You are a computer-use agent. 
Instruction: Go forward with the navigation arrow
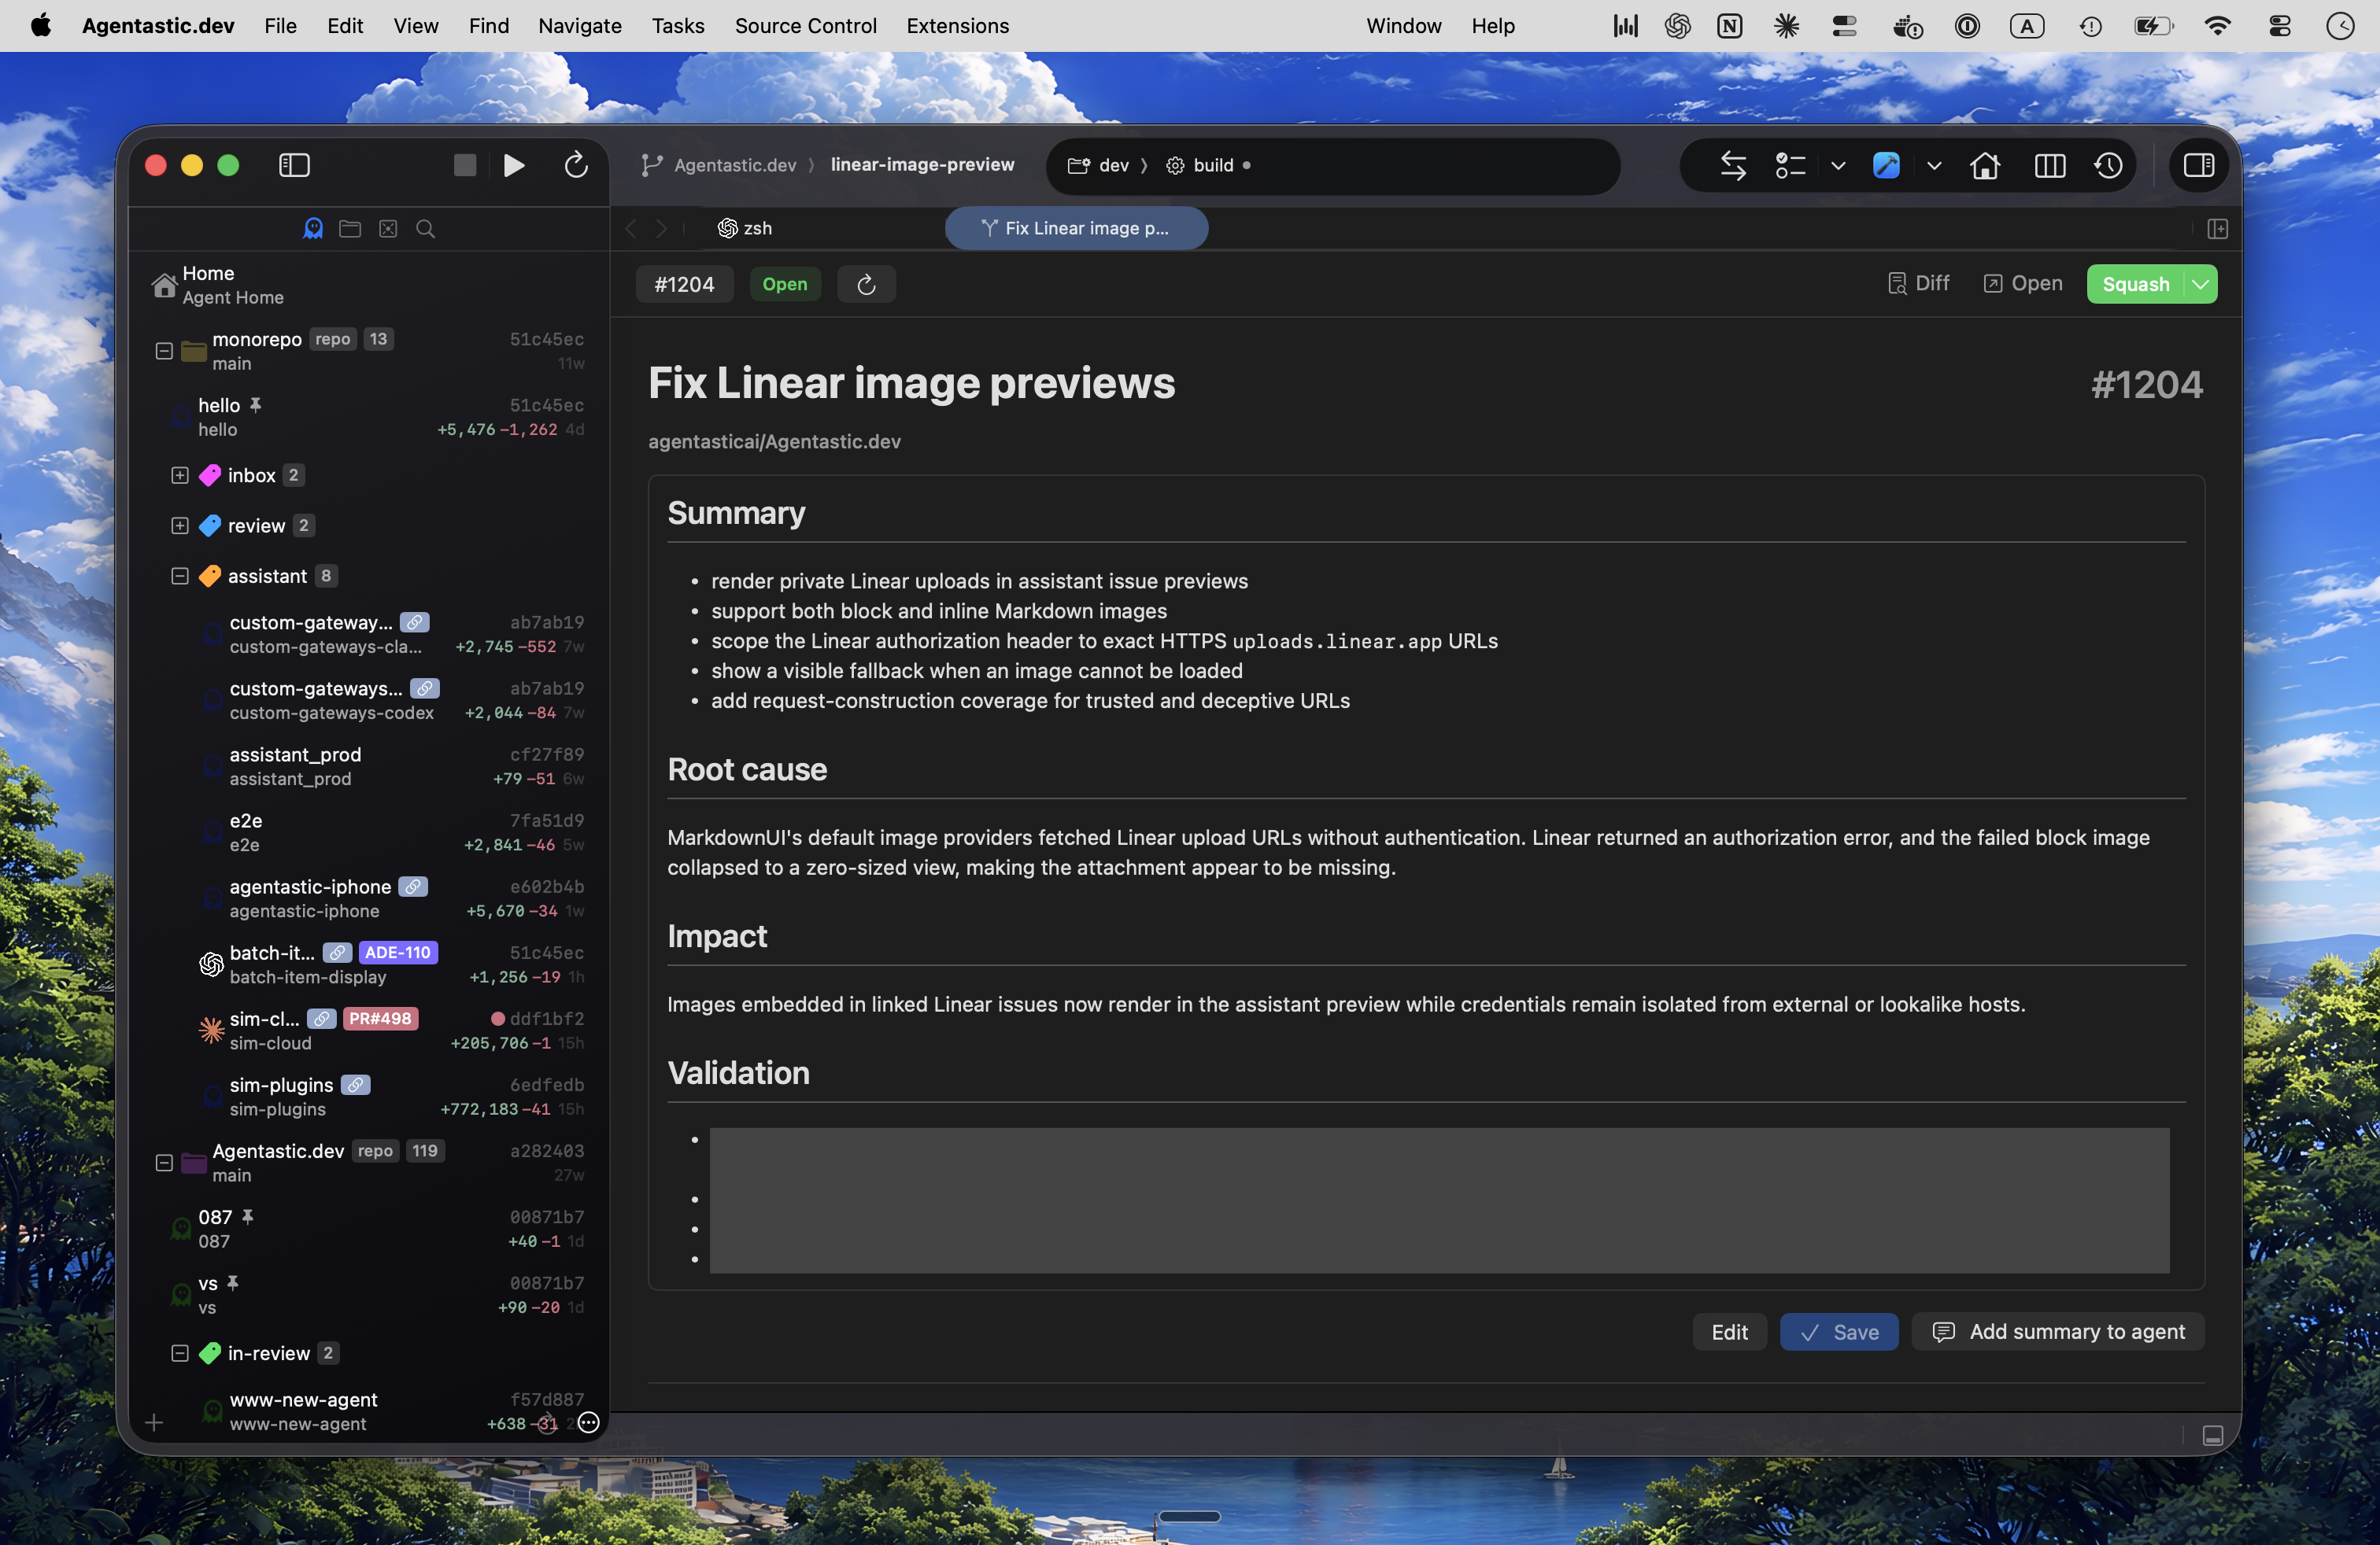661,229
